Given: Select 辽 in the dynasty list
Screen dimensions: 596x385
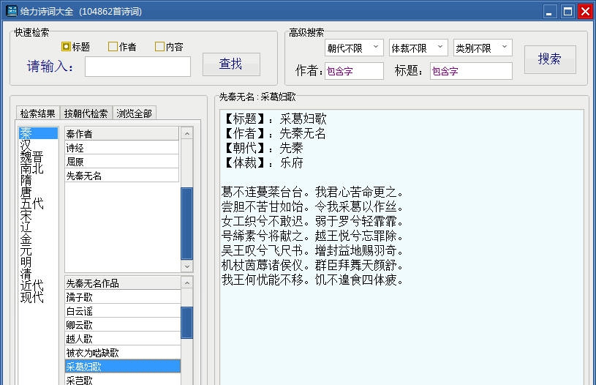Looking at the screenshot, I should [38, 227].
